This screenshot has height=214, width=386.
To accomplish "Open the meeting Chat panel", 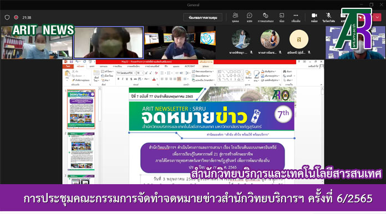I will coord(250,18).
